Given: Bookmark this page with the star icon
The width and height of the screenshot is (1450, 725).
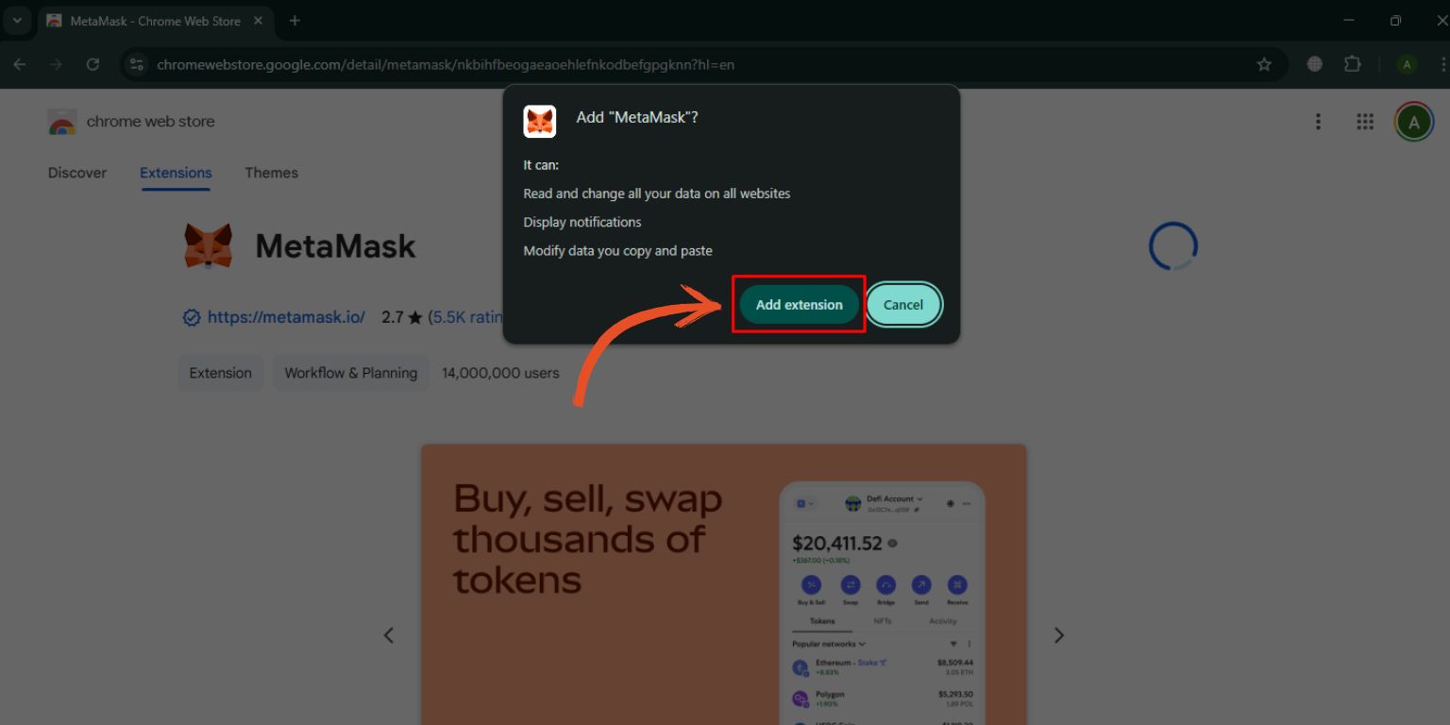Looking at the screenshot, I should tap(1264, 64).
